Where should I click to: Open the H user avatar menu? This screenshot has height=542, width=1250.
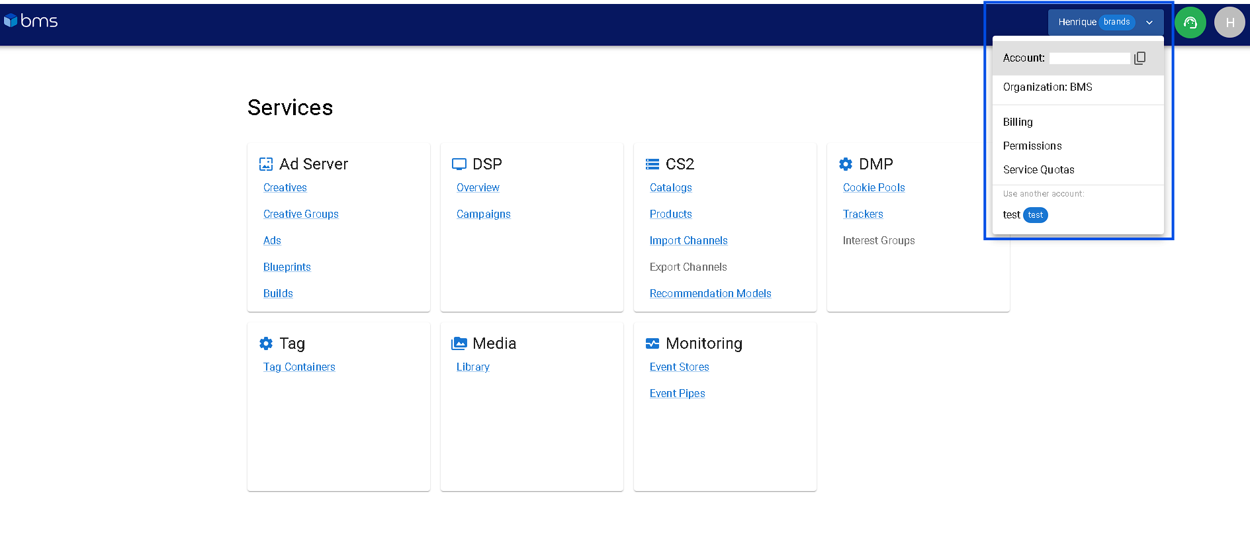click(1229, 23)
